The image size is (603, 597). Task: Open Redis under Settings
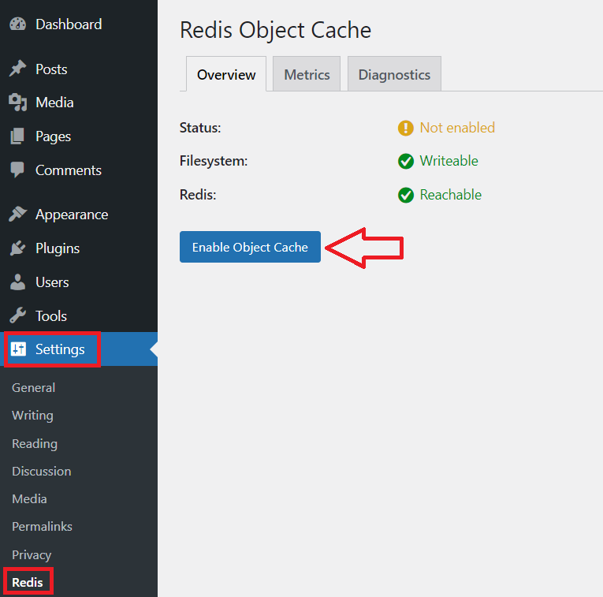[28, 582]
